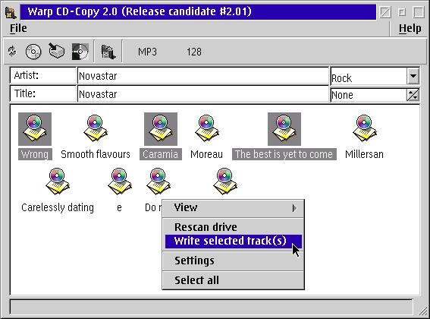Click the Title input field Novastar
The height and width of the screenshot is (319, 430).
pos(203,94)
